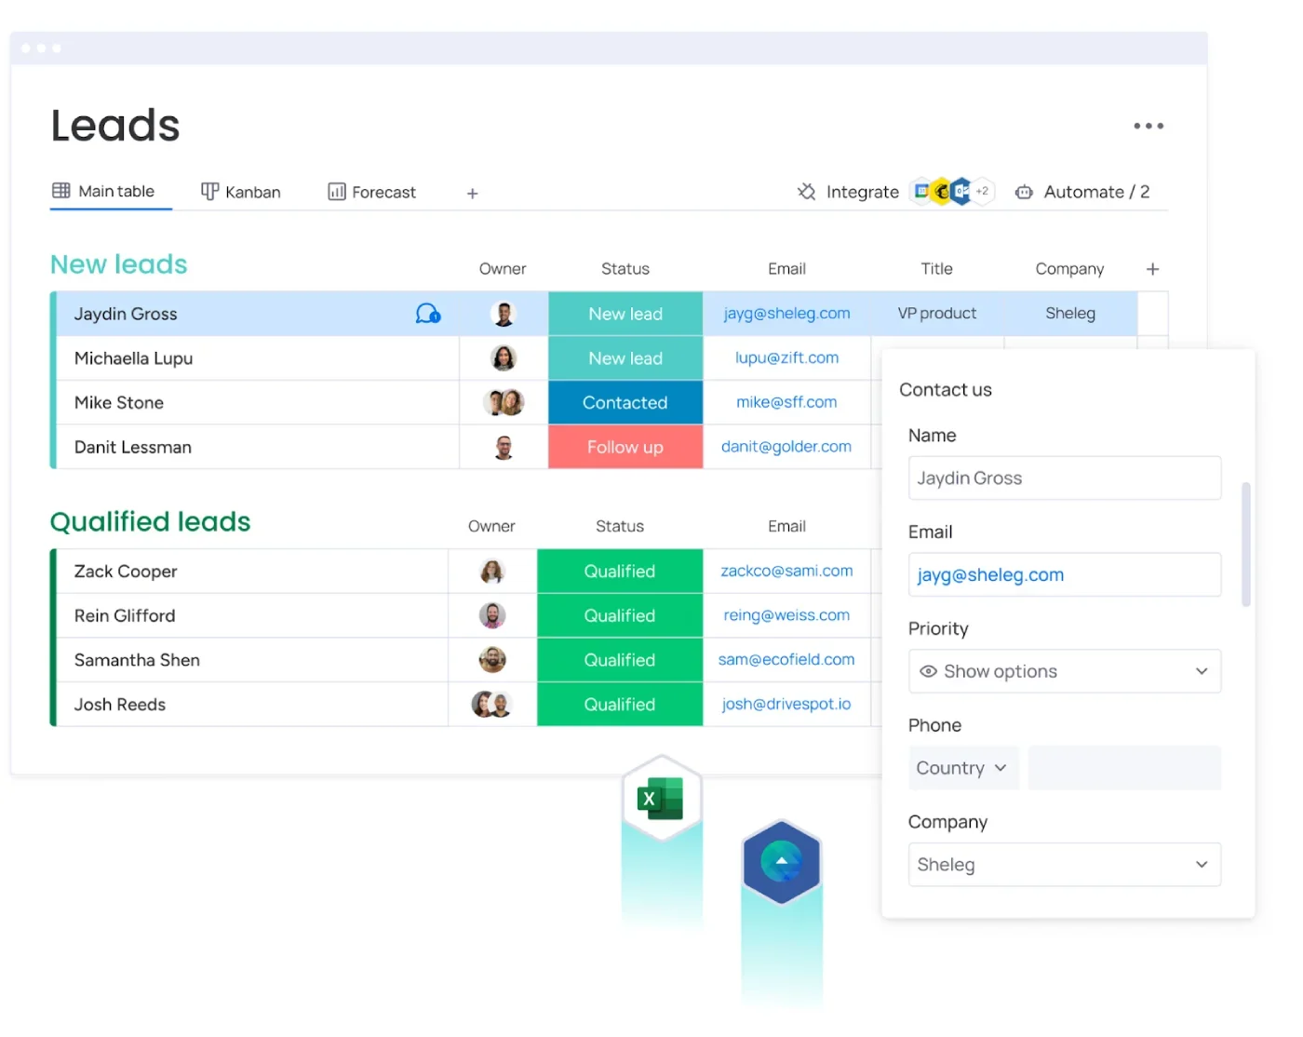
Task: Open the danit@golder.com email link
Action: [786, 447]
